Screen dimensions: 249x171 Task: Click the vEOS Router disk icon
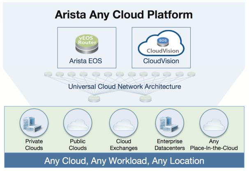coord(87,44)
